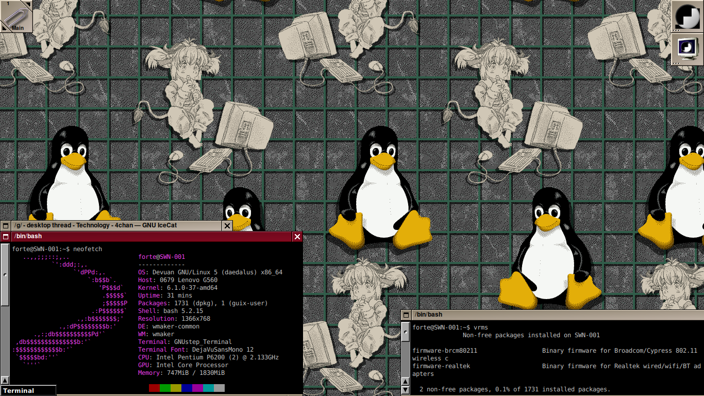Click the 'Kernel: 6.1.0-37-amd64' line
The width and height of the screenshot is (704, 396).
[x=178, y=288]
